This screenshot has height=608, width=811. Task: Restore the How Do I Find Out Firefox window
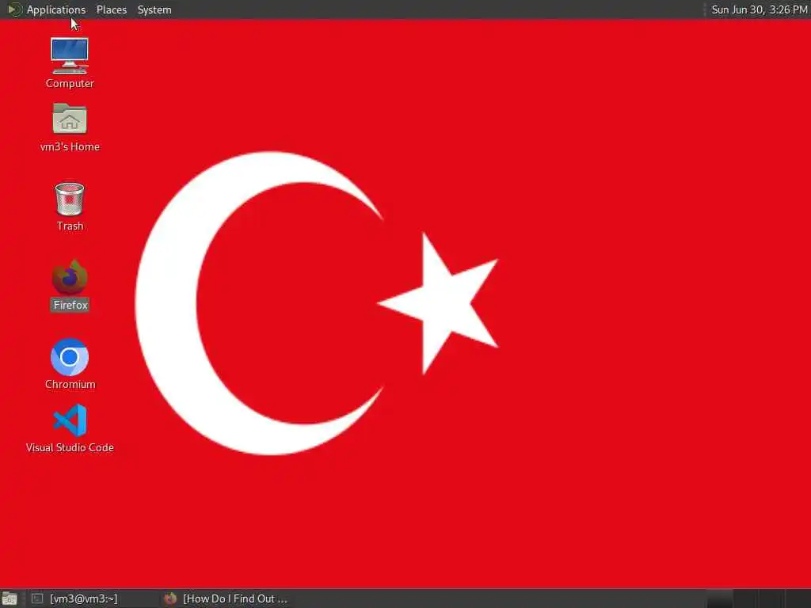(x=226, y=598)
